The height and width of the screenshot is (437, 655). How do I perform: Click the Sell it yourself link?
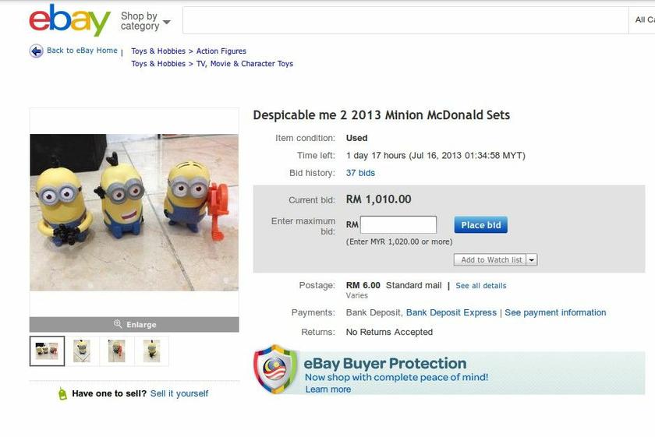tap(179, 393)
